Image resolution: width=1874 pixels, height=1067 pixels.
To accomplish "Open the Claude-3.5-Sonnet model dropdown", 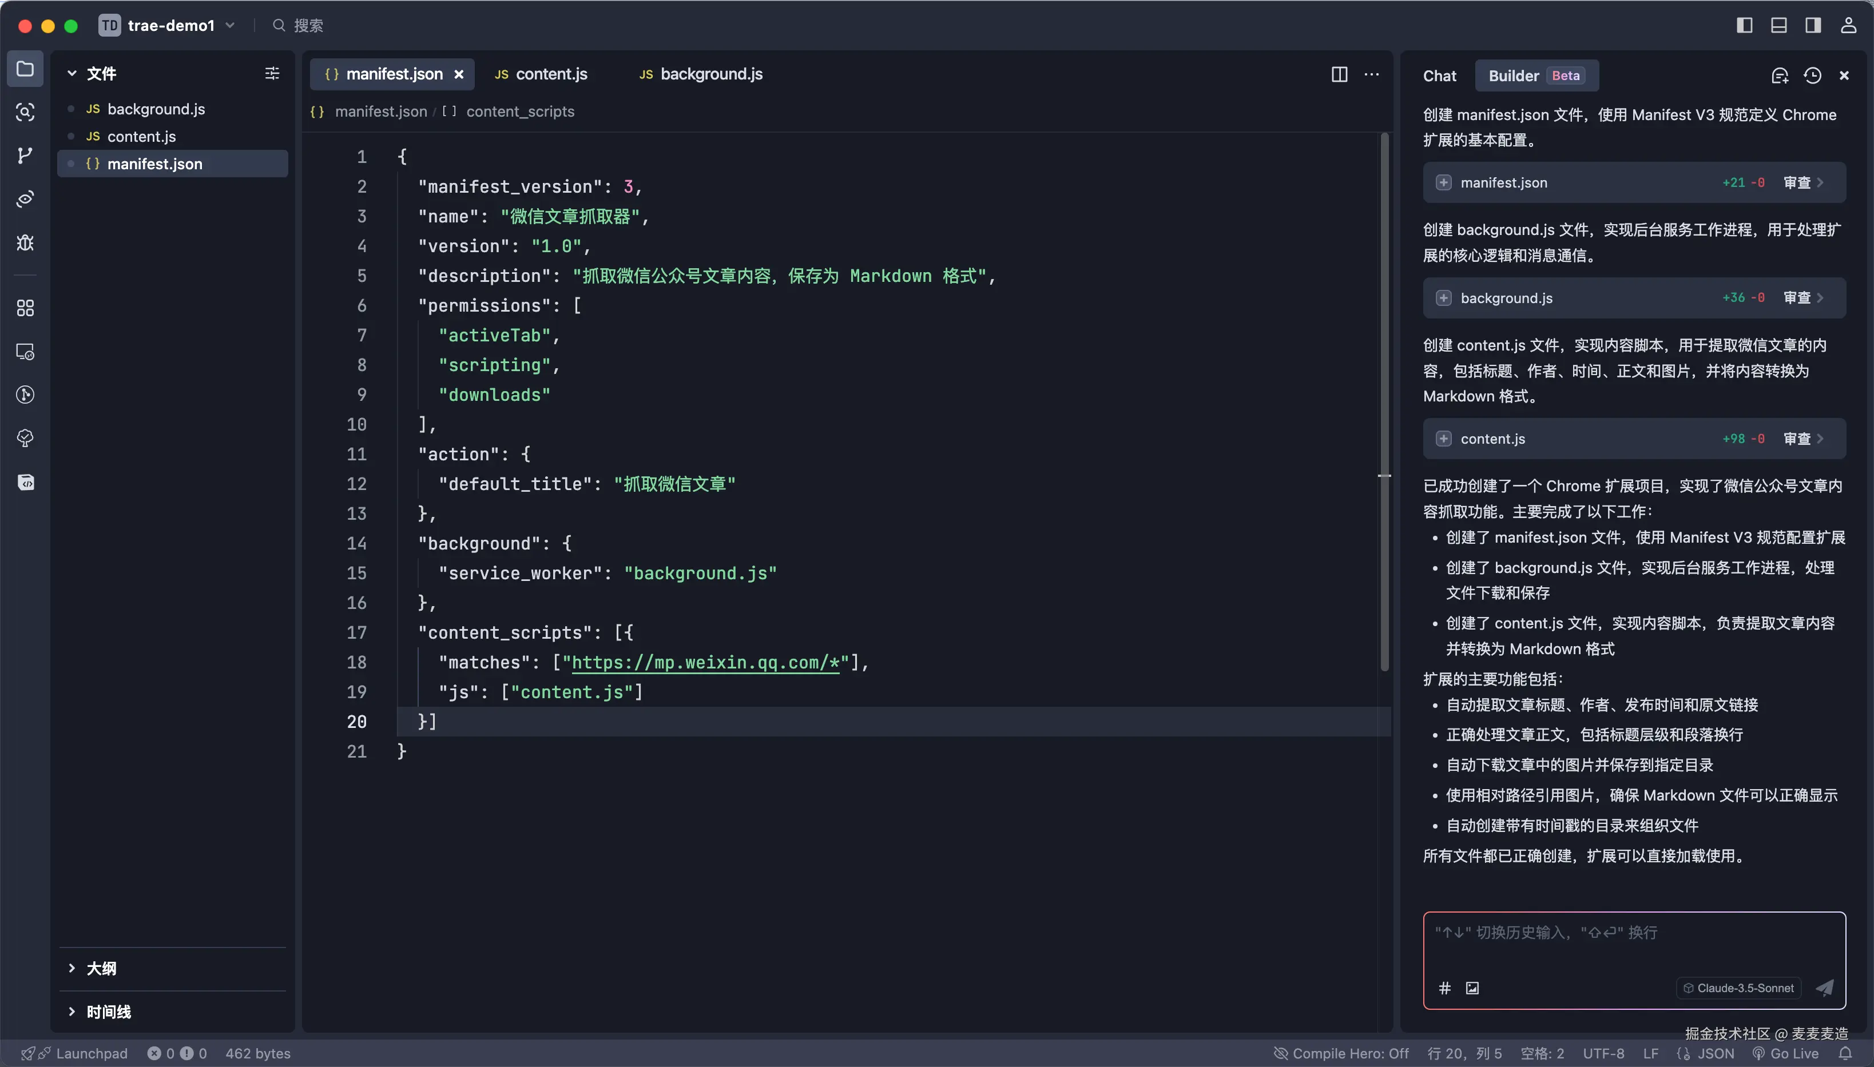I will 1738,988.
